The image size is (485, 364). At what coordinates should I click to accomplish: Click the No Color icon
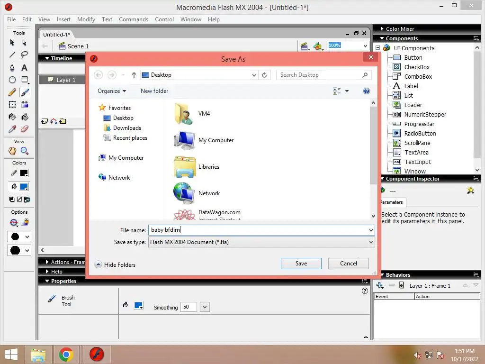(x=19, y=200)
